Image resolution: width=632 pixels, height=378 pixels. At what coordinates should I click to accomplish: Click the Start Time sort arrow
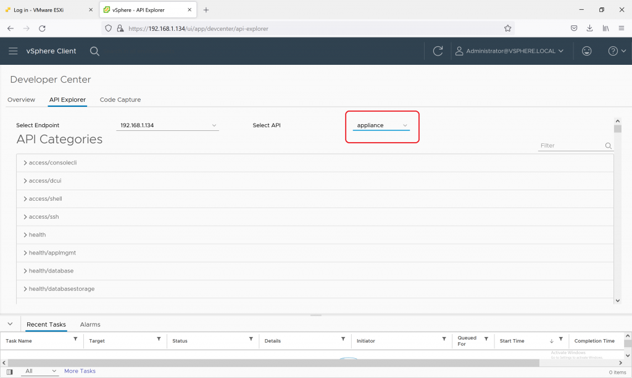pyautogui.click(x=551, y=341)
